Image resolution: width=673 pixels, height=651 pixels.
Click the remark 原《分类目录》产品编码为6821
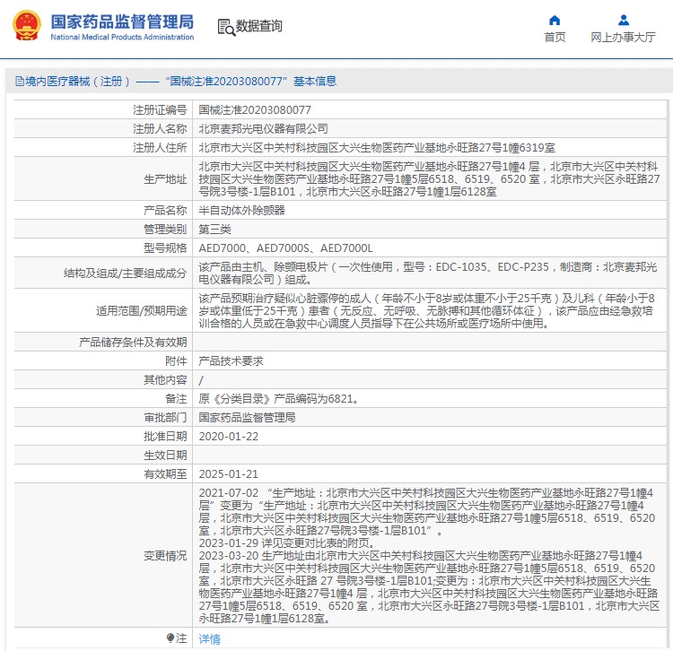tap(278, 399)
